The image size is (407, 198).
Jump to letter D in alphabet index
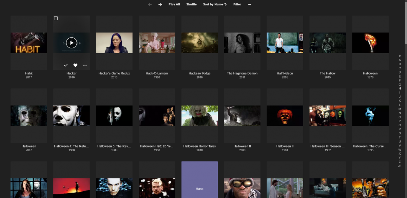[x=400, y=72]
